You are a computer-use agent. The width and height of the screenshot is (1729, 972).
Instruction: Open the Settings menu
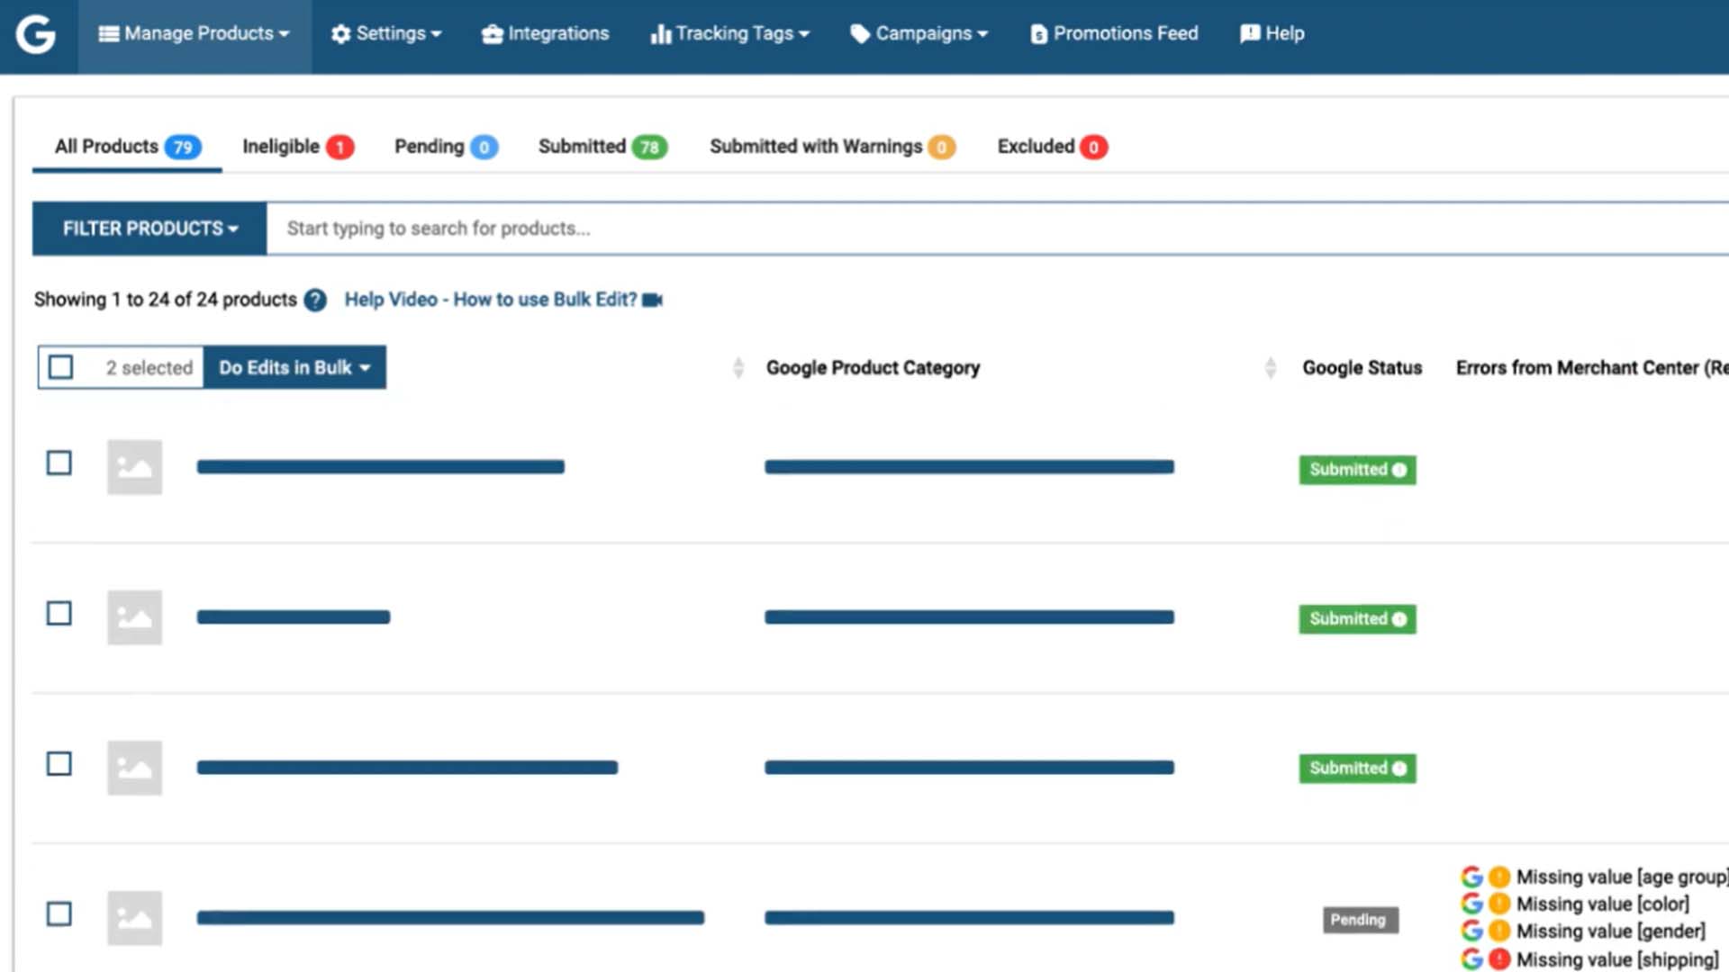click(x=386, y=33)
